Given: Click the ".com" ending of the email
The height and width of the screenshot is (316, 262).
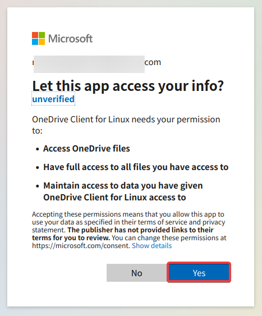Looking at the screenshot, I should tap(153, 62).
